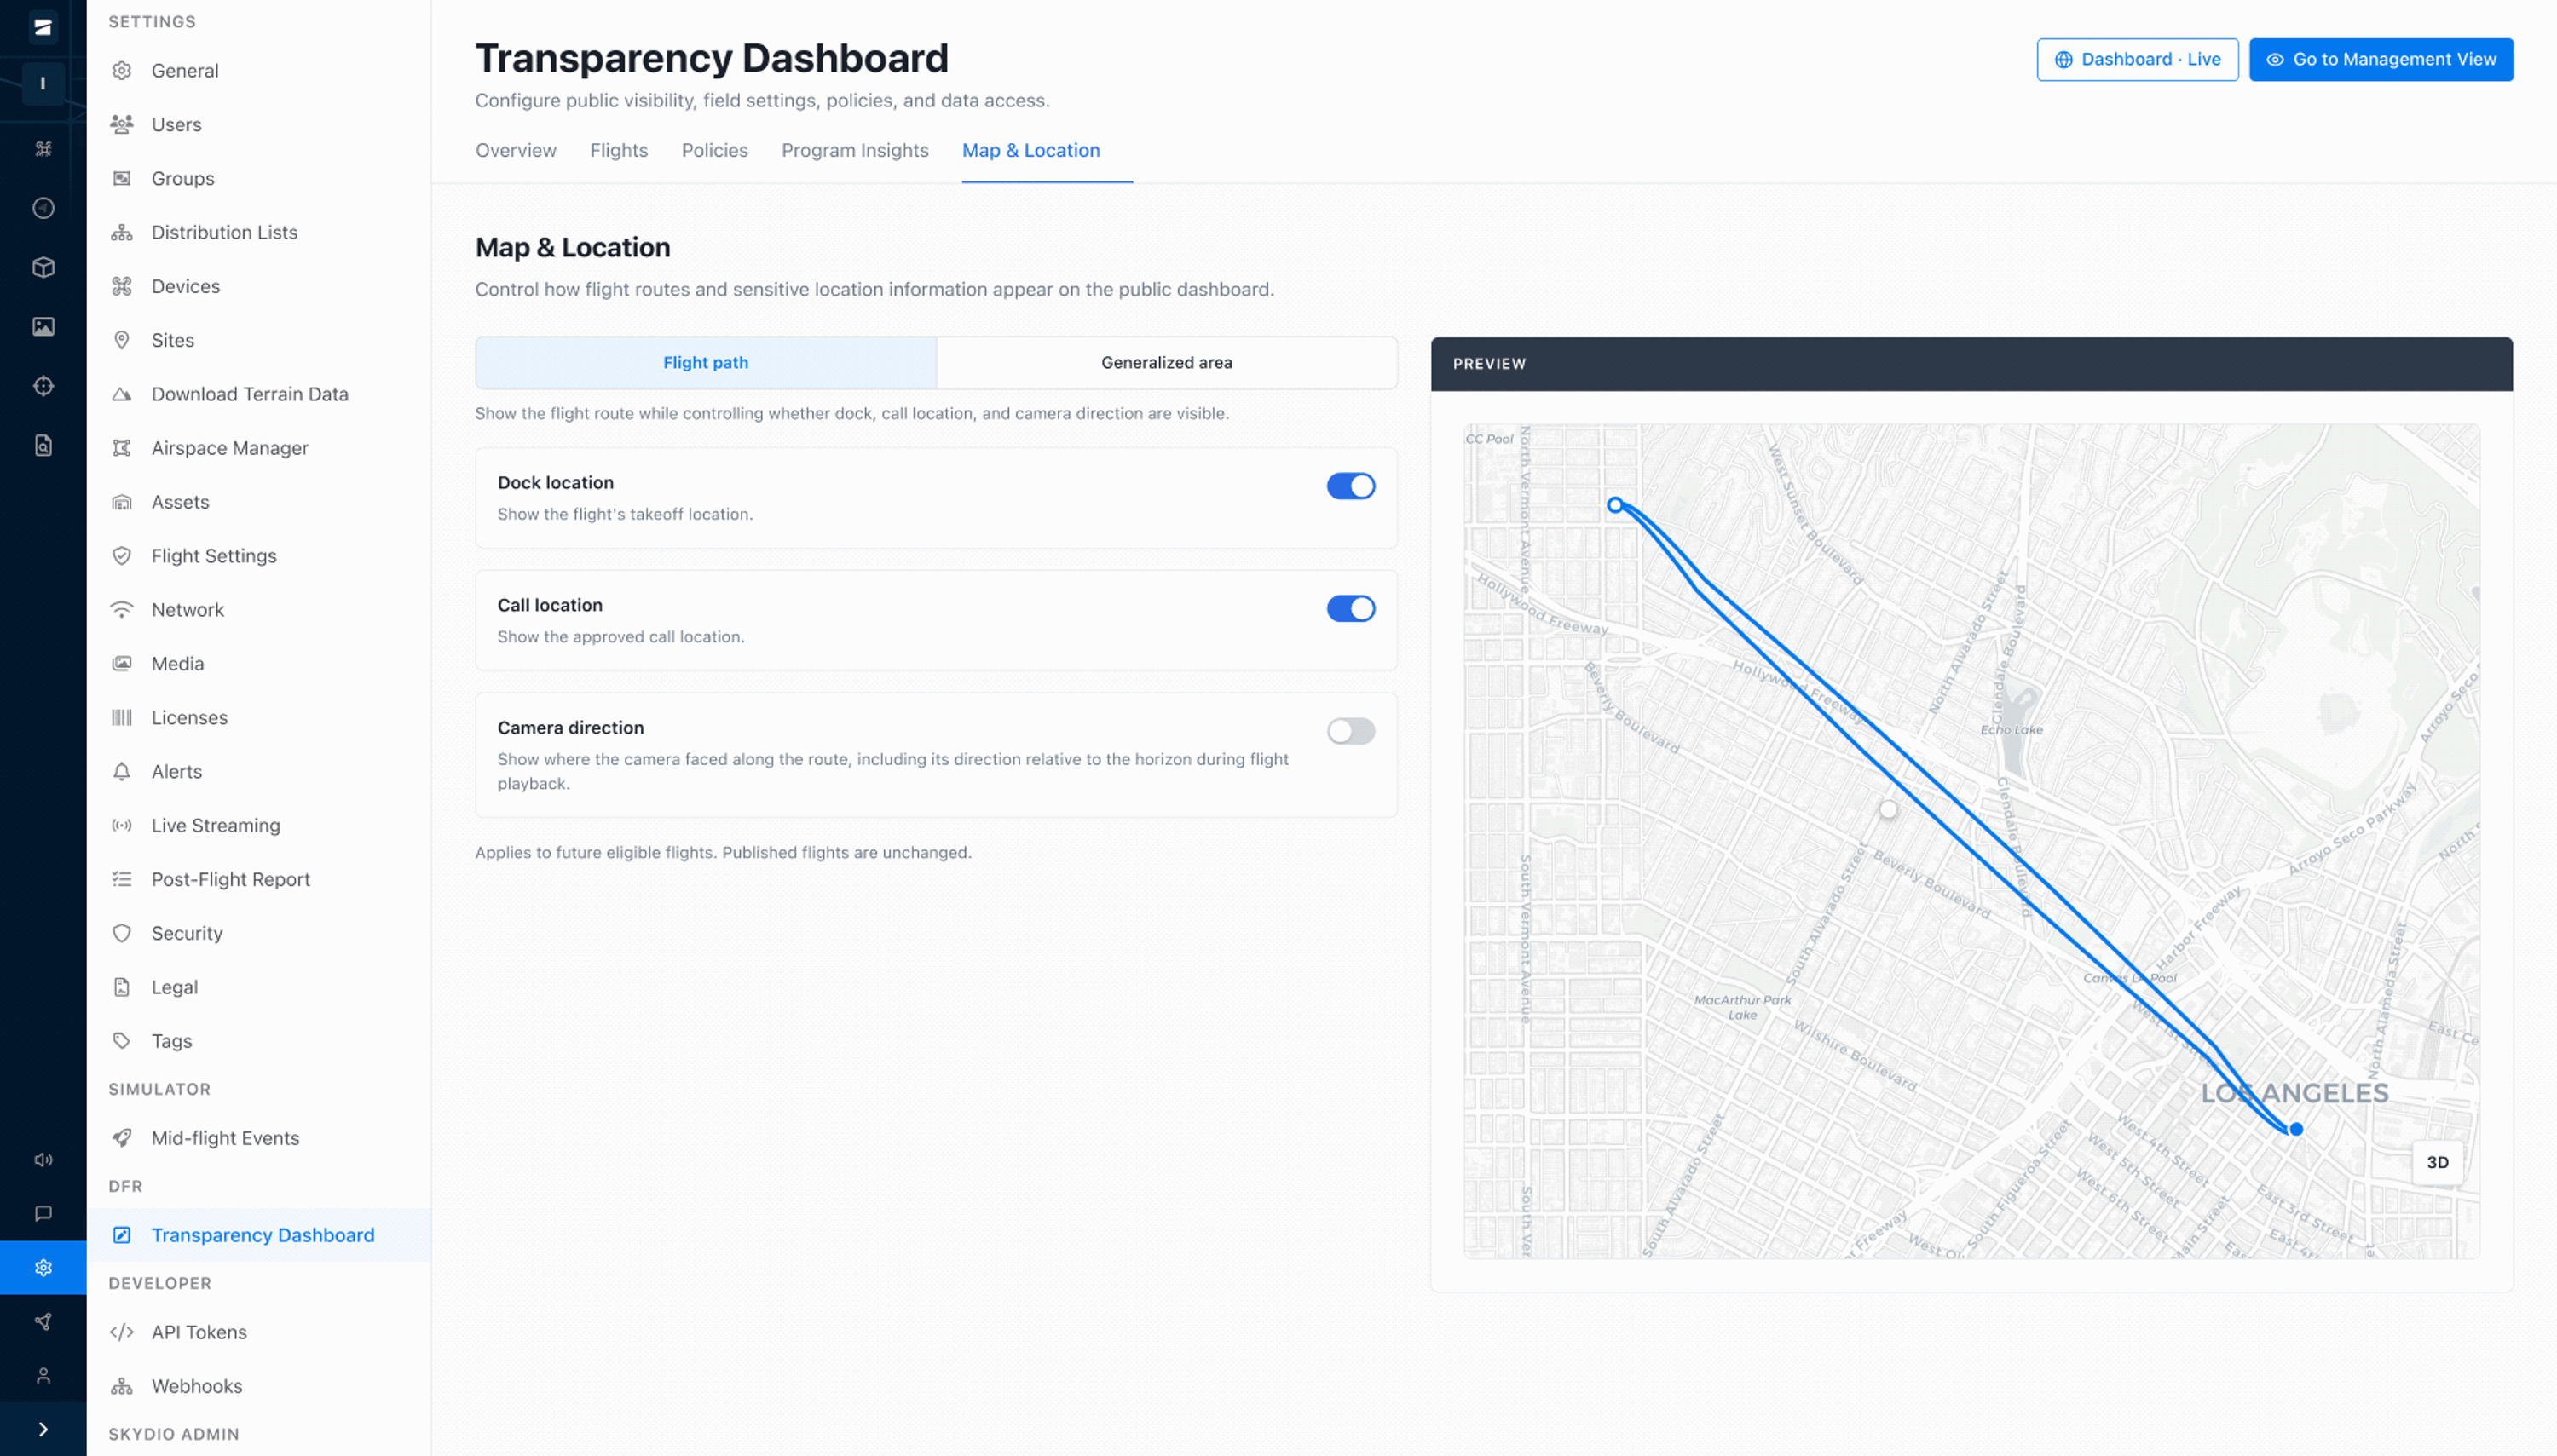Open Live Streaming settings
The width and height of the screenshot is (2557, 1456).
pyautogui.click(x=259, y=826)
